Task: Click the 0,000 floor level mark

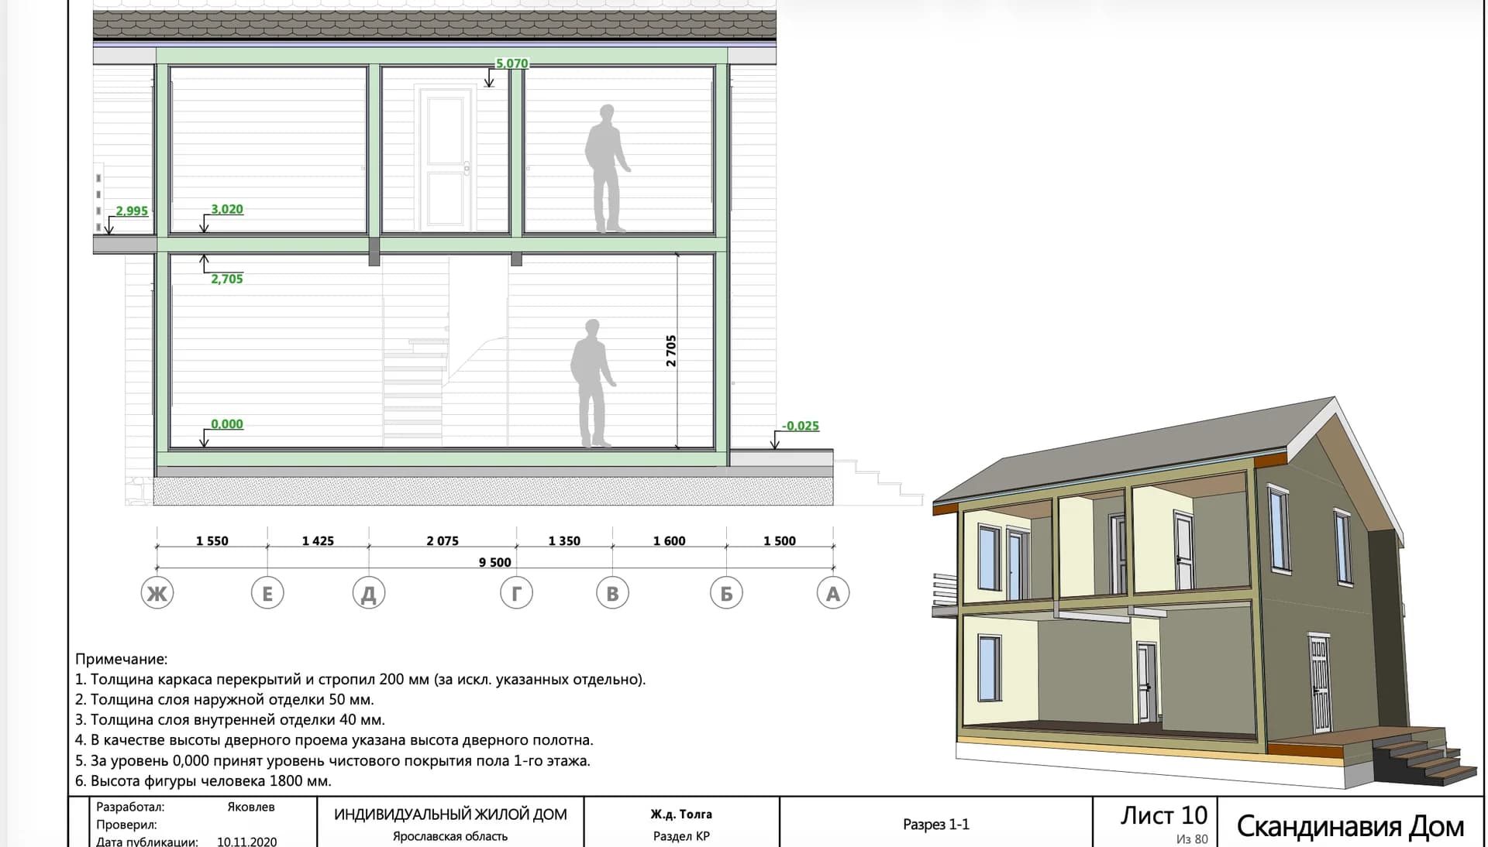Action: coord(227,424)
